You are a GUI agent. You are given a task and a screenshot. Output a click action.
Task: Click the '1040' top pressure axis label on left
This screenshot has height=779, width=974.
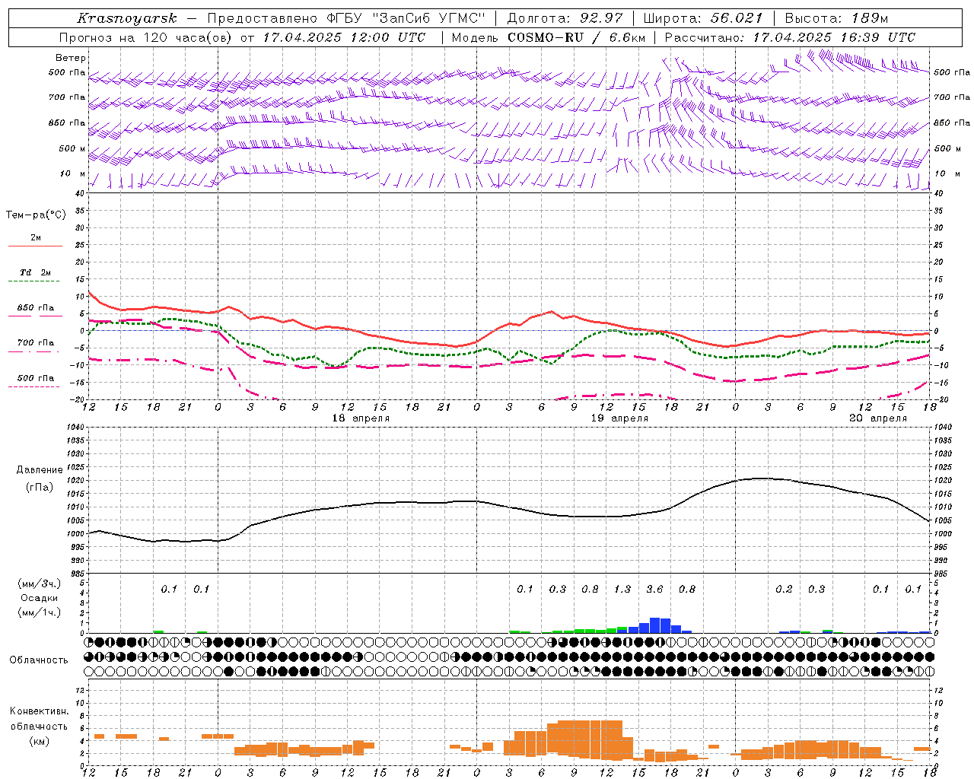tap(75, 427)
